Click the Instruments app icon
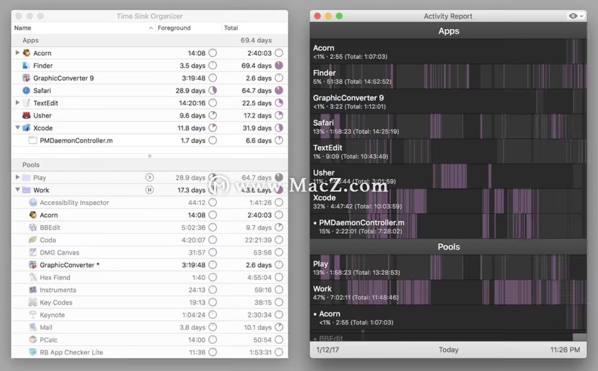 33,290
